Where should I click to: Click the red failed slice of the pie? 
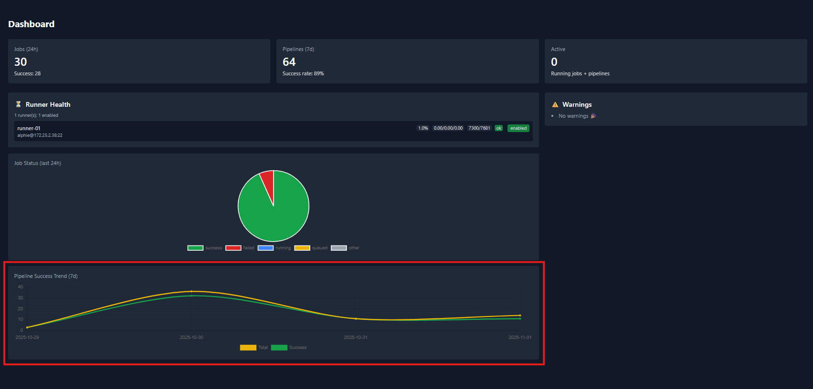268,184
